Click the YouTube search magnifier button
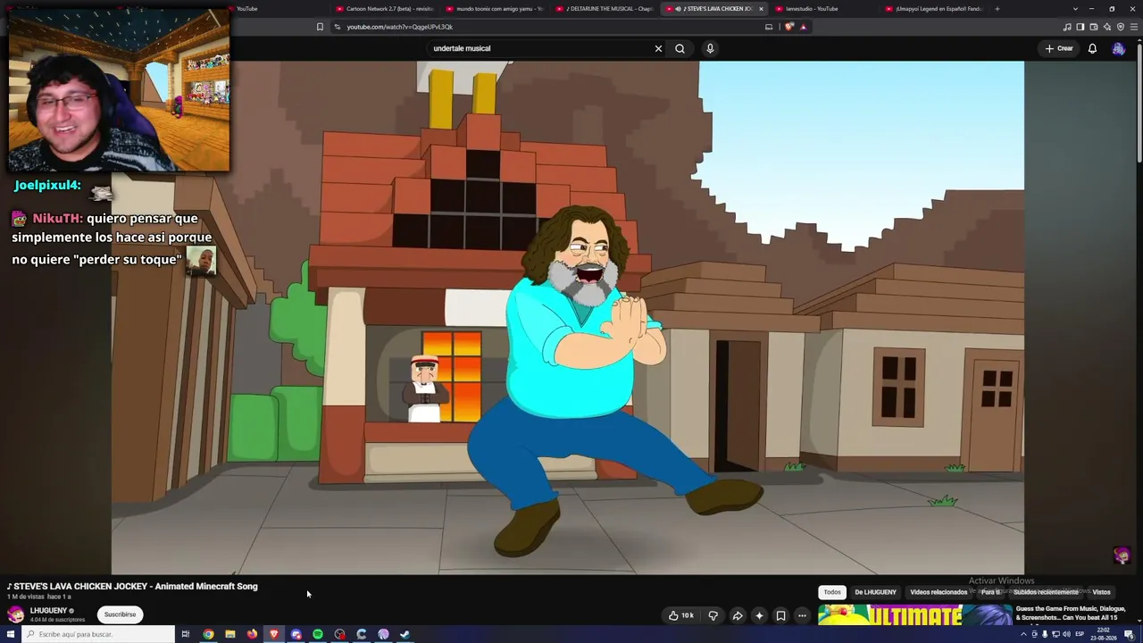 click(x=680, y=48)
